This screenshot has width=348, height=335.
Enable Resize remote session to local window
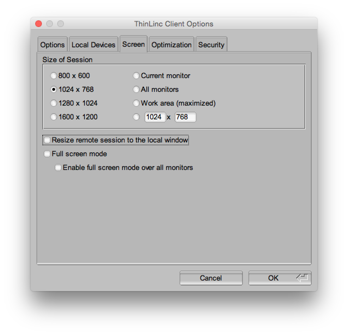pyautogui.click(x=47, y=140)
